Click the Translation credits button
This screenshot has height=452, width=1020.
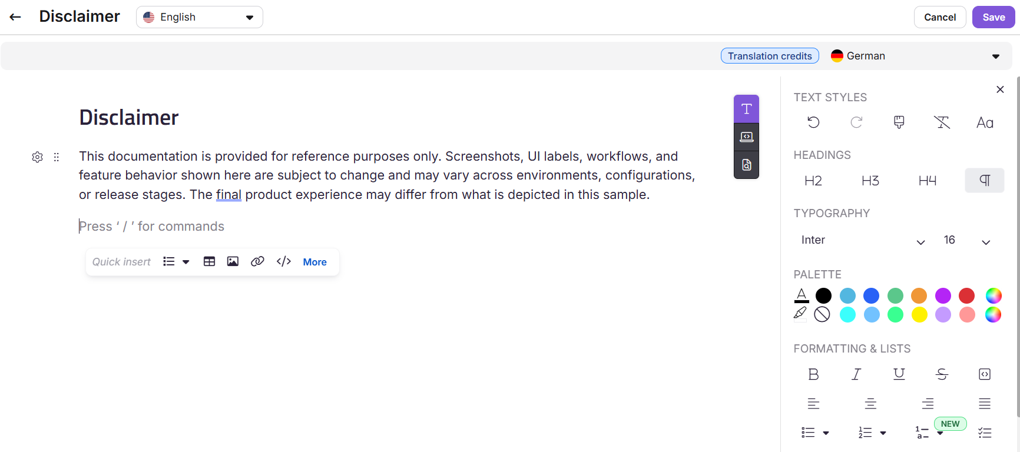tap(770, 55)
